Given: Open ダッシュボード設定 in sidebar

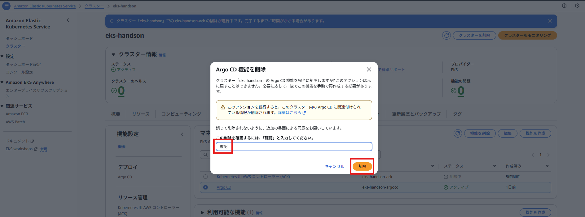Looking at the screenshot, I should tap(23, 64).
